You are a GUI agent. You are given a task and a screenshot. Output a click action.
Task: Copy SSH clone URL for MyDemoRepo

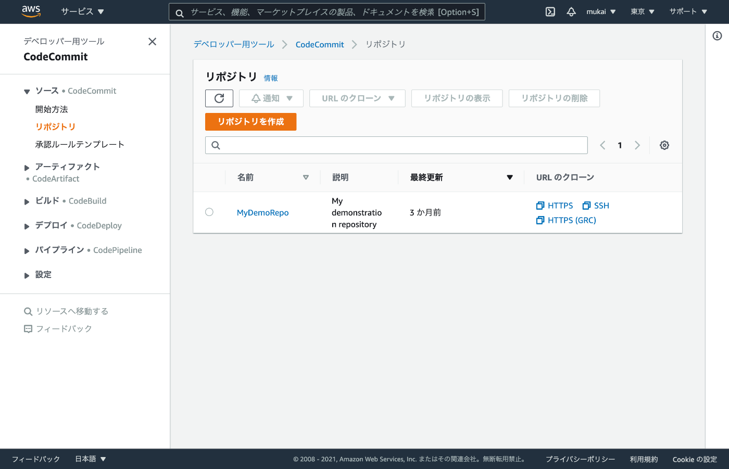click(596, 206)
